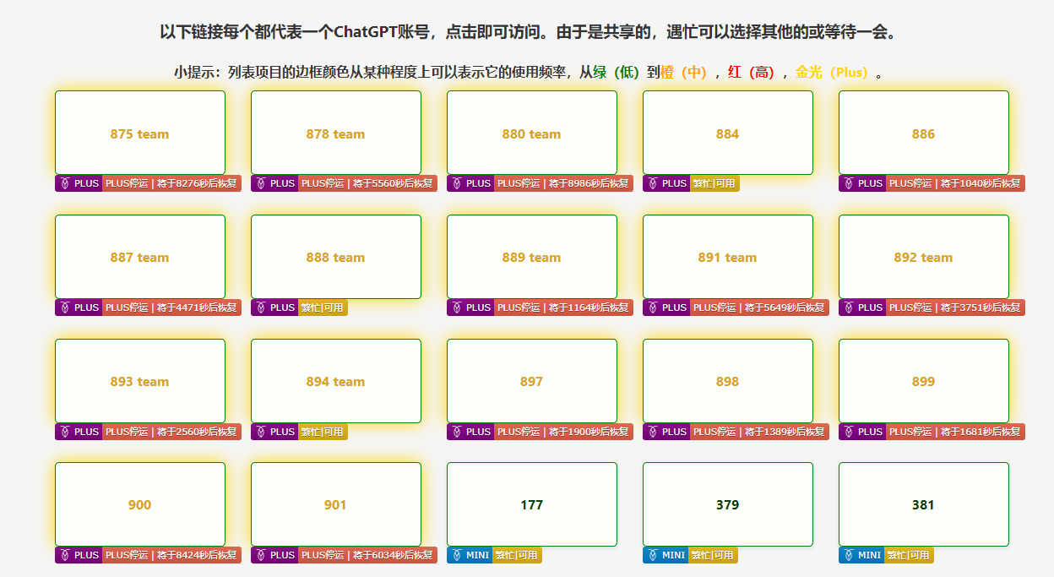Image resolution: width=1054 pixels, height=577 pixels.
Task: Click the PLUS badge icon under 888 team
Action: click(x=259, y=308)
